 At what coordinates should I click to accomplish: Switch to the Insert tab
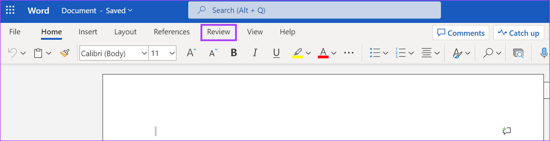pos(88,32)
